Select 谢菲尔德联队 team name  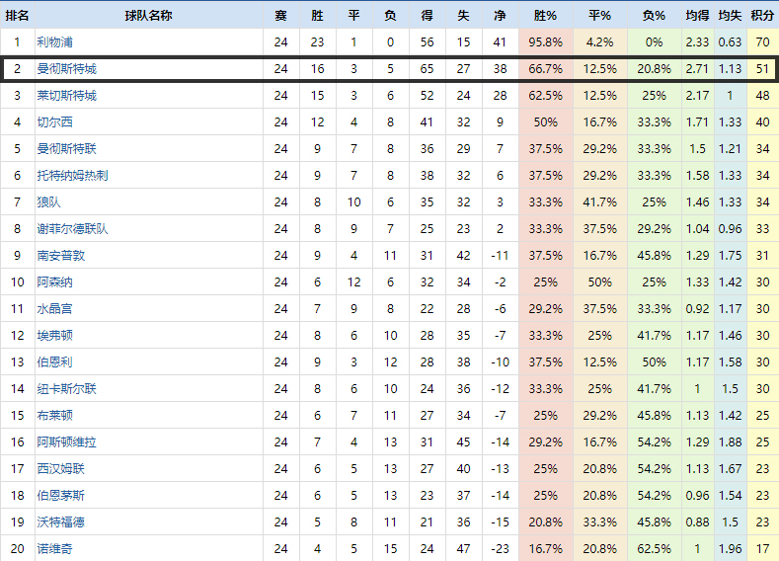pos(73,229)
